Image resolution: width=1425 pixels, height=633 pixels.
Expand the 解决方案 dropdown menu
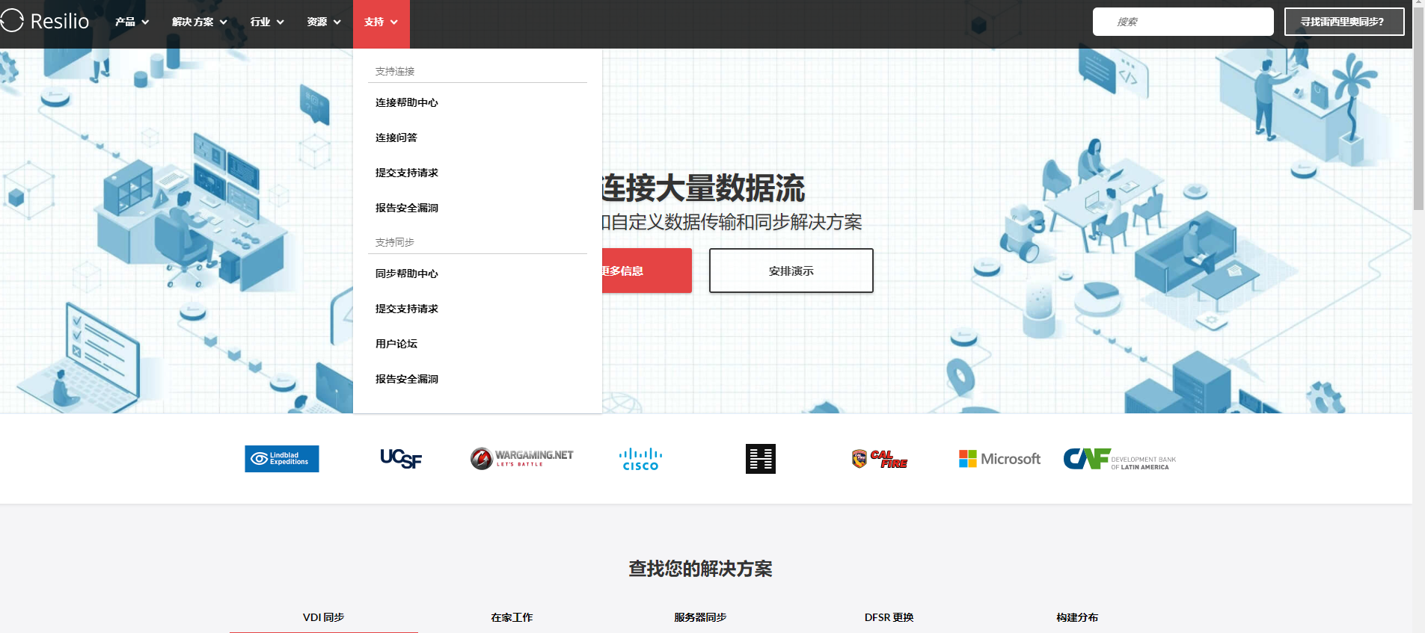pyautogui.click(x=200, y=22)
